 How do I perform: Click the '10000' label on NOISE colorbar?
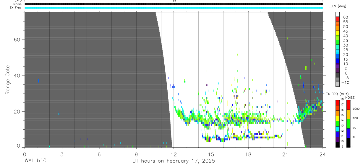pos(355,109)
